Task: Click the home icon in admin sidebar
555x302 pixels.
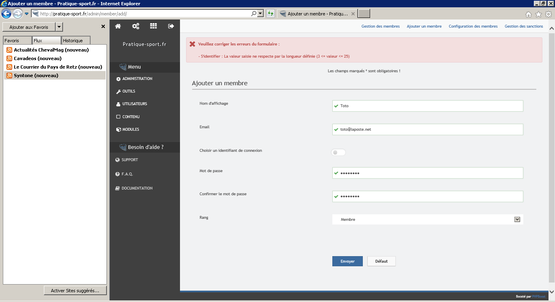Action: 118,26
